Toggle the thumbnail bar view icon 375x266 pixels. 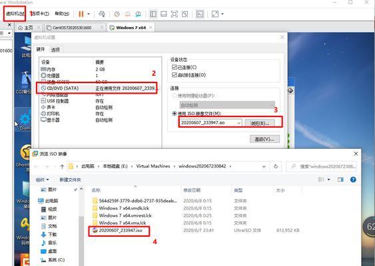(x=164, y=14)
